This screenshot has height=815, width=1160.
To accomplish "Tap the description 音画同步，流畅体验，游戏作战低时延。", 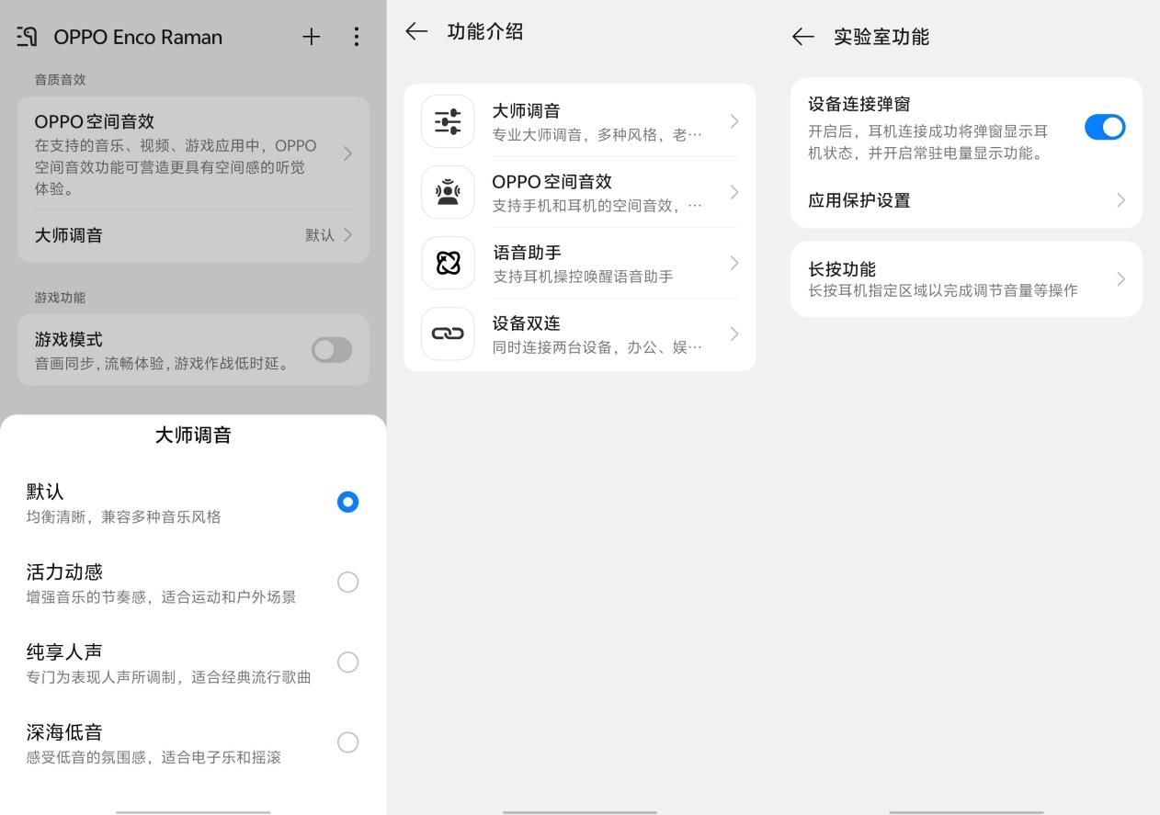I will [x=164, y=364].
